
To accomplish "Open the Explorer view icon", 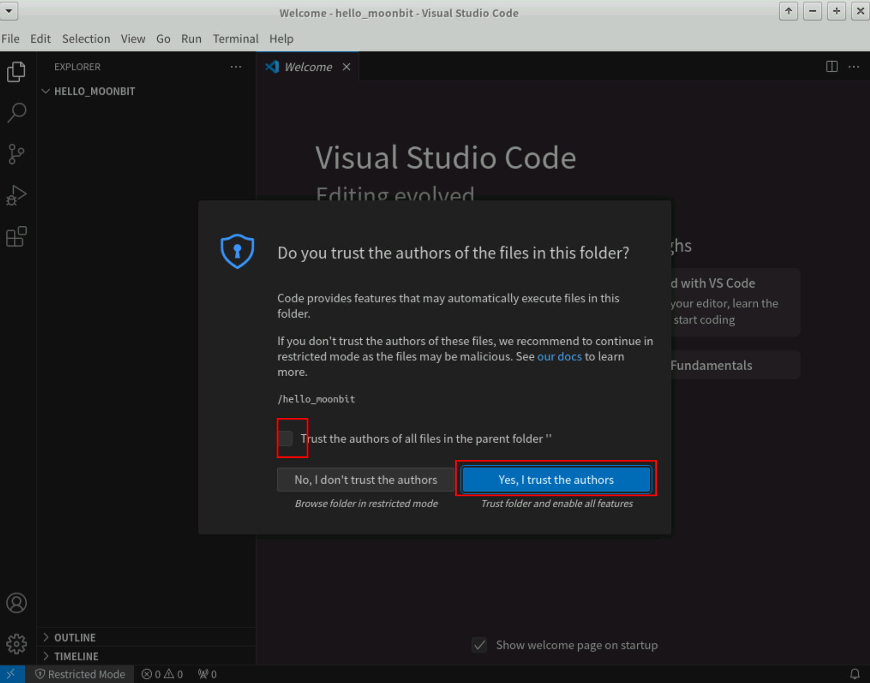I will [x=16, y=72].
